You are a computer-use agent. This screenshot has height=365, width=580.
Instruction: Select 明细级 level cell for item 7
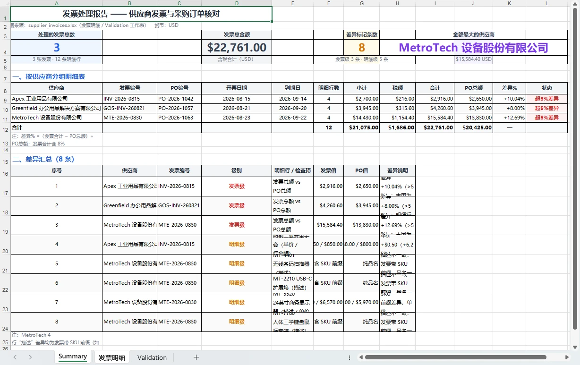tap(237, 303)
